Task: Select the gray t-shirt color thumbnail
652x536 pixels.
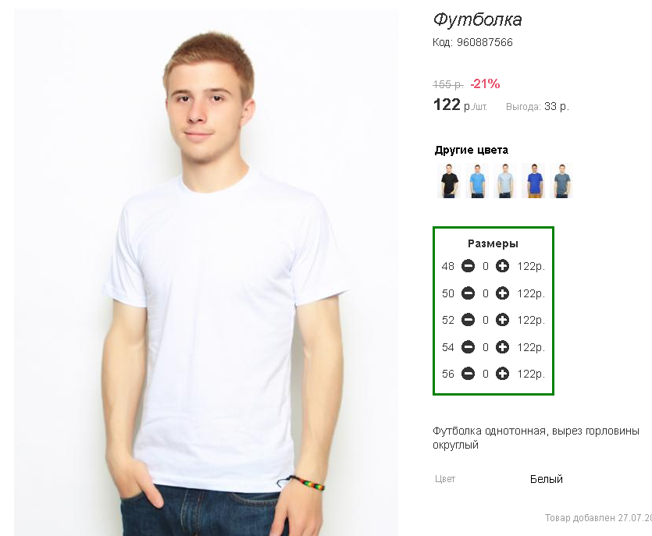Action: tap(561, 181)
